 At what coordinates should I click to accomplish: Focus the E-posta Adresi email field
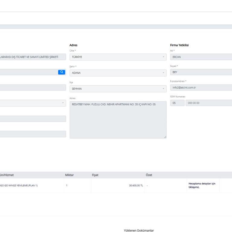point(201,88)
